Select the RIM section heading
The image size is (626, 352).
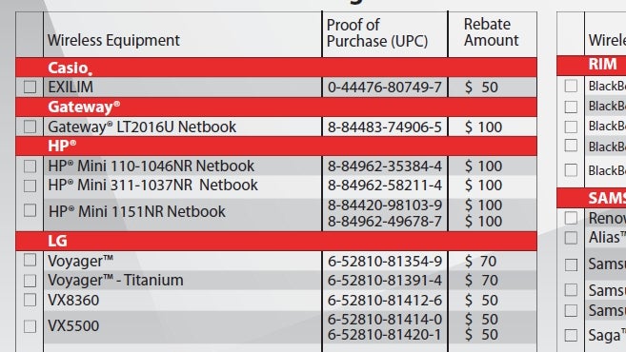click(602, 64)
